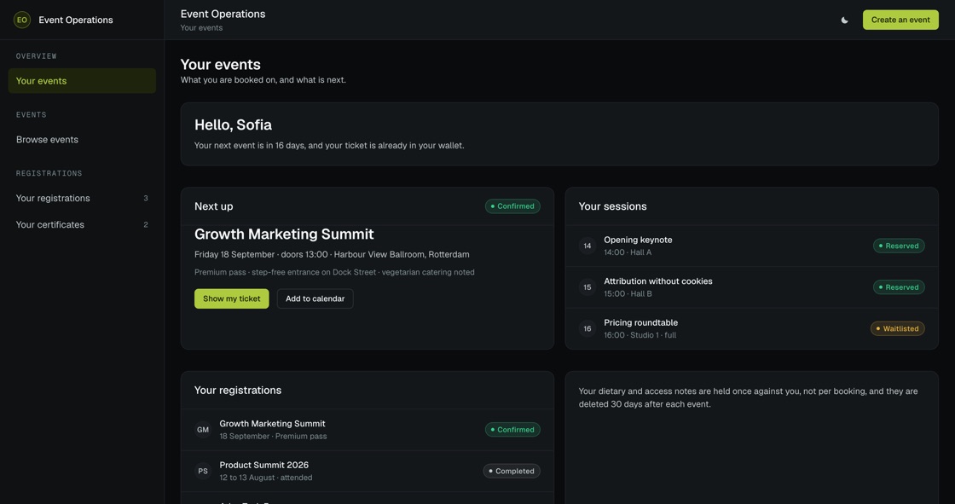The width and height of the screenshot is (955, 504).
Task: Select the Pricing roundtable session
Action: 751,328
